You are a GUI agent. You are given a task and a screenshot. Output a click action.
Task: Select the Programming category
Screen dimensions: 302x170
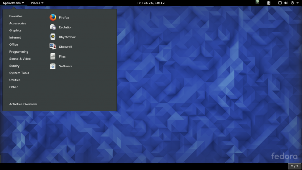(19, 51)
